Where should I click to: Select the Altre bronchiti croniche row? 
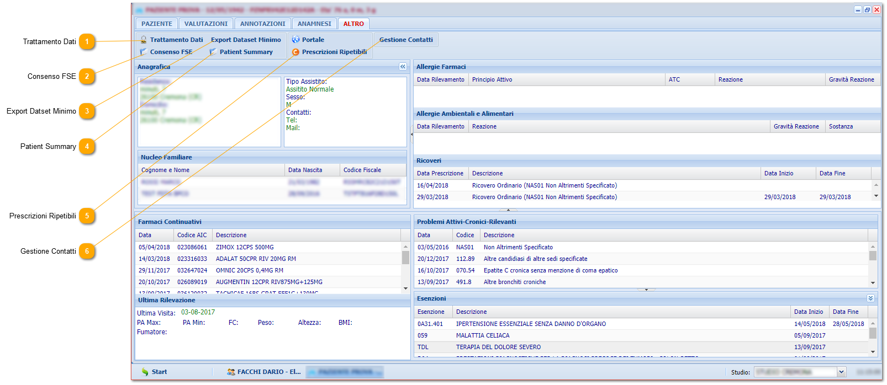pos(641,282)
